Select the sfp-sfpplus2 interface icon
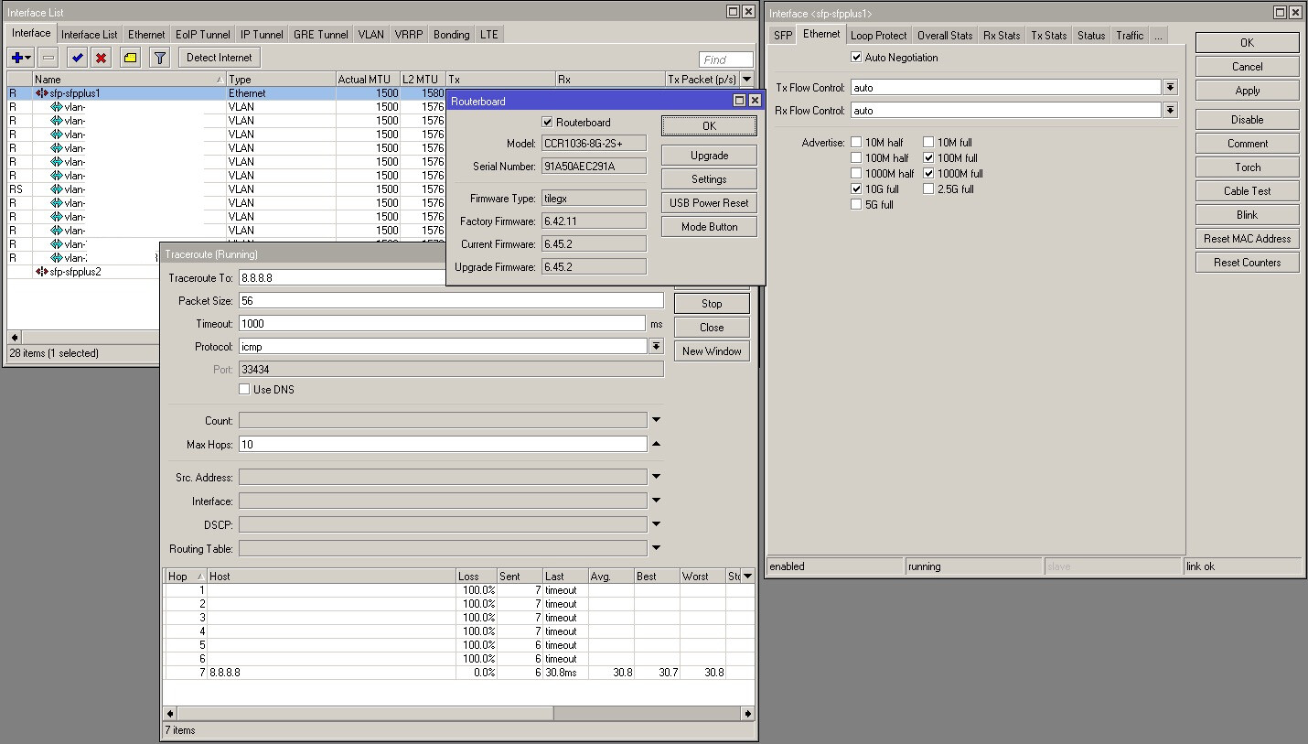The image size is (1308, 744). click(42, 272)
